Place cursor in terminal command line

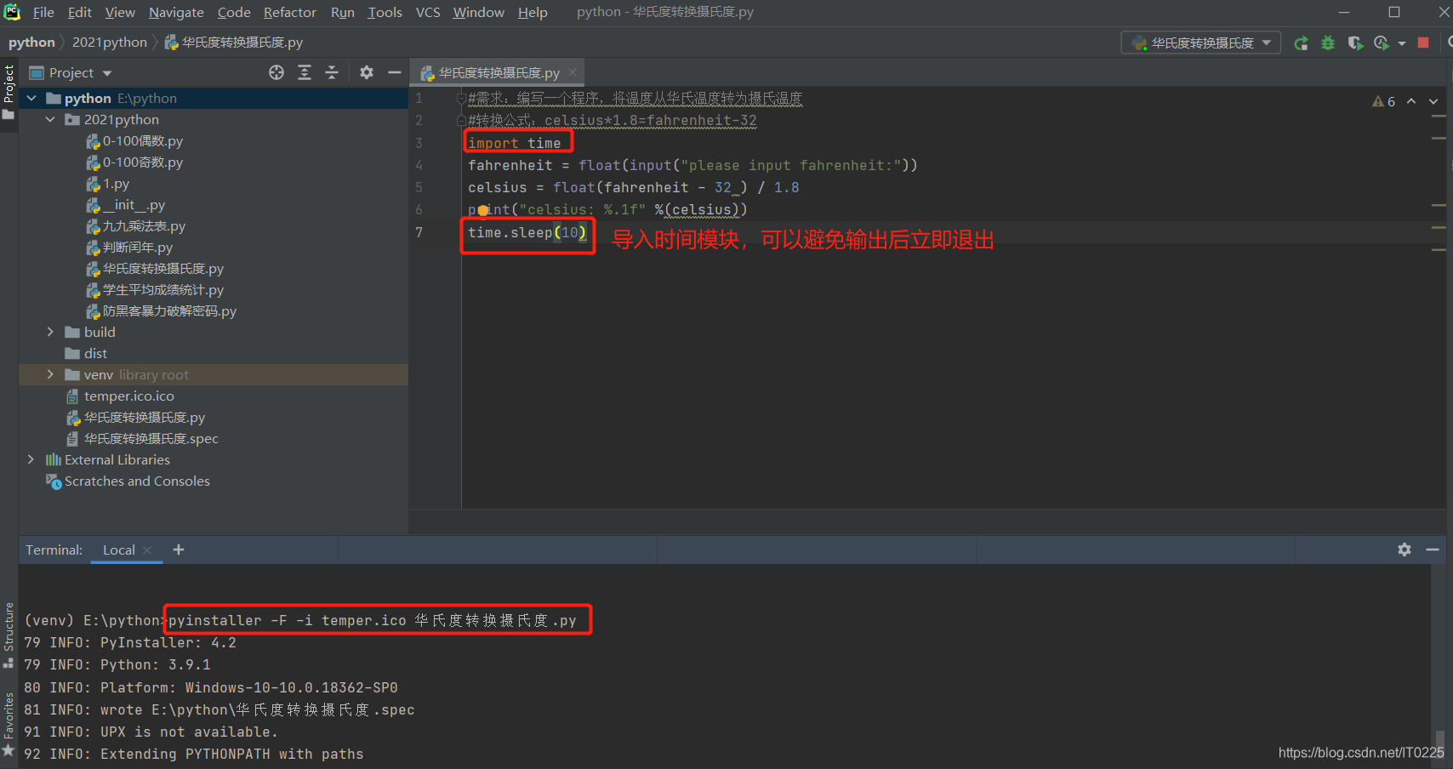(372, 620)
